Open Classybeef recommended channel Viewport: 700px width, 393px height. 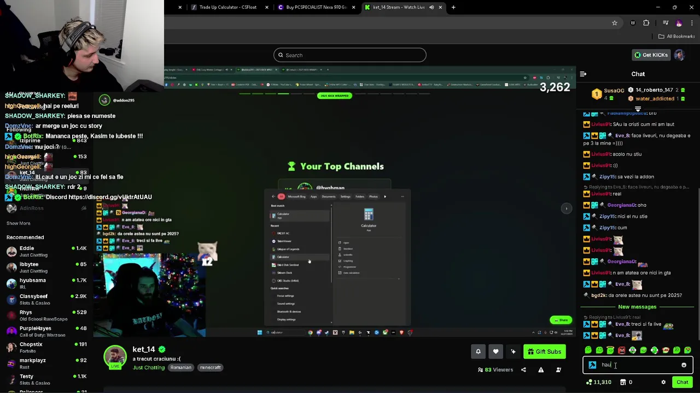pos(46,300)
